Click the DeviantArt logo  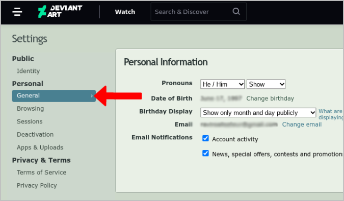click(x=60, y=11)
